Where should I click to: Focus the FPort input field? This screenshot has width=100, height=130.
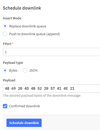click(x=51, y=52)
